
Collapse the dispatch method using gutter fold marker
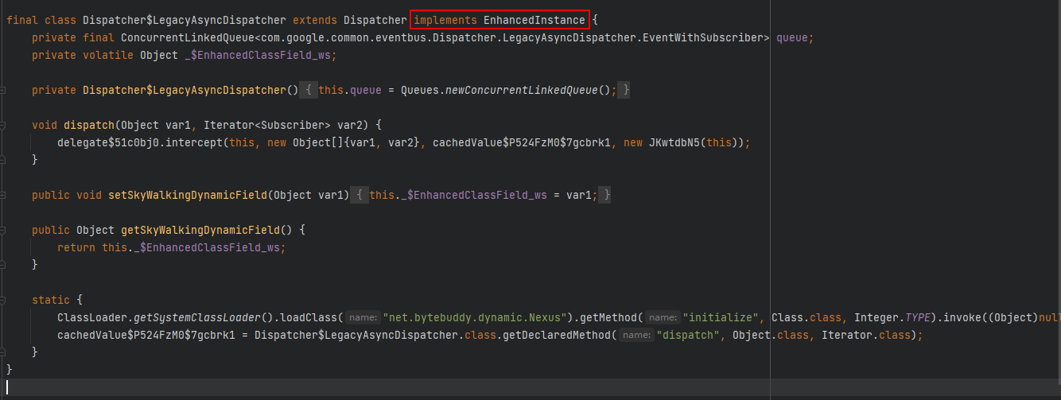3,125
